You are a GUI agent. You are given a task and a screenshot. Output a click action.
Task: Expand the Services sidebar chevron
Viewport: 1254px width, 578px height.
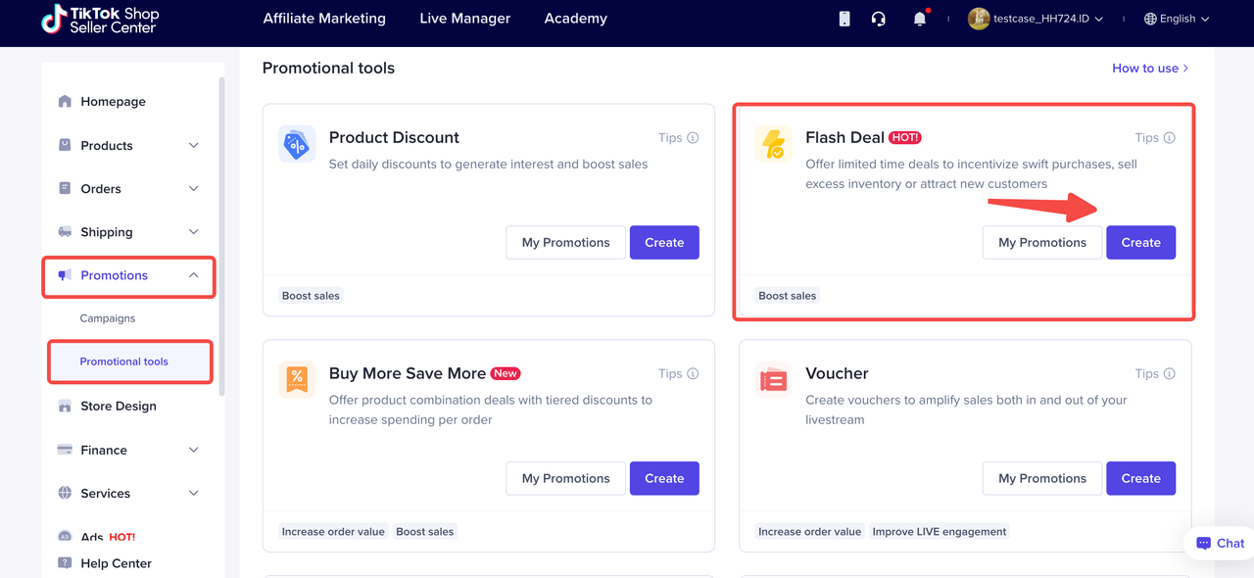tap(193, 493)
